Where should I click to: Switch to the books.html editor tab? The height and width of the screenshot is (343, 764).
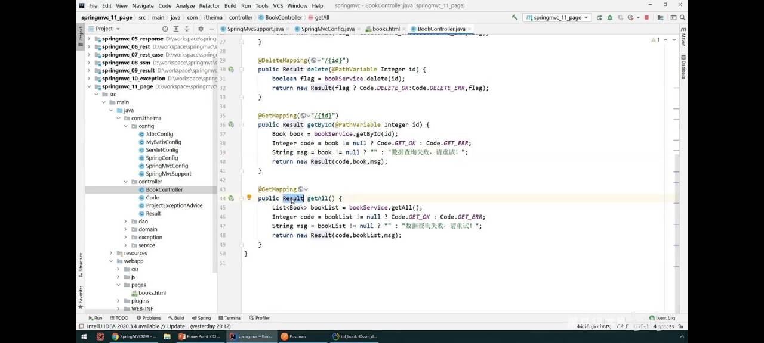(x=386, y=29)
